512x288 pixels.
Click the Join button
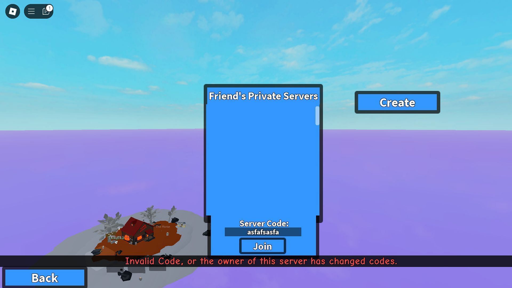coord(262,246)
